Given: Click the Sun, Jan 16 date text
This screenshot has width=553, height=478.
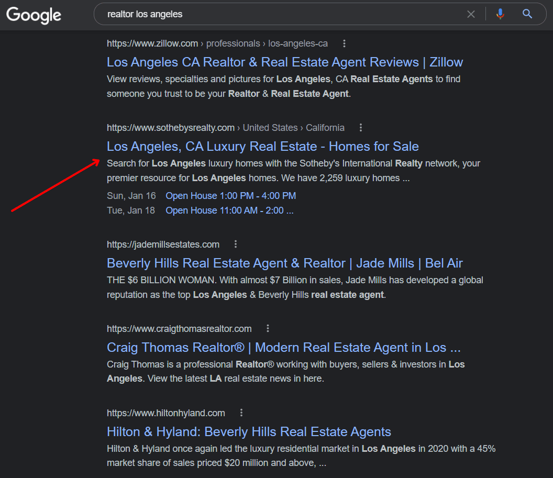Looking at the screenshot, I should [x=131, y=196].
